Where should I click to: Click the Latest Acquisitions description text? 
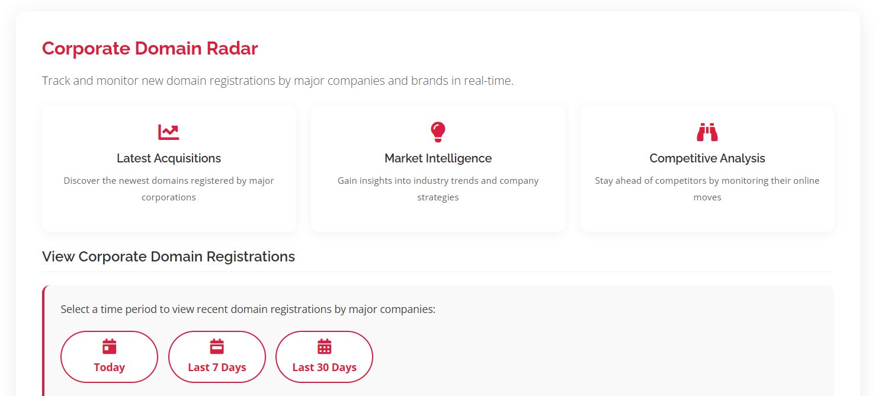(x=169, y=189)
